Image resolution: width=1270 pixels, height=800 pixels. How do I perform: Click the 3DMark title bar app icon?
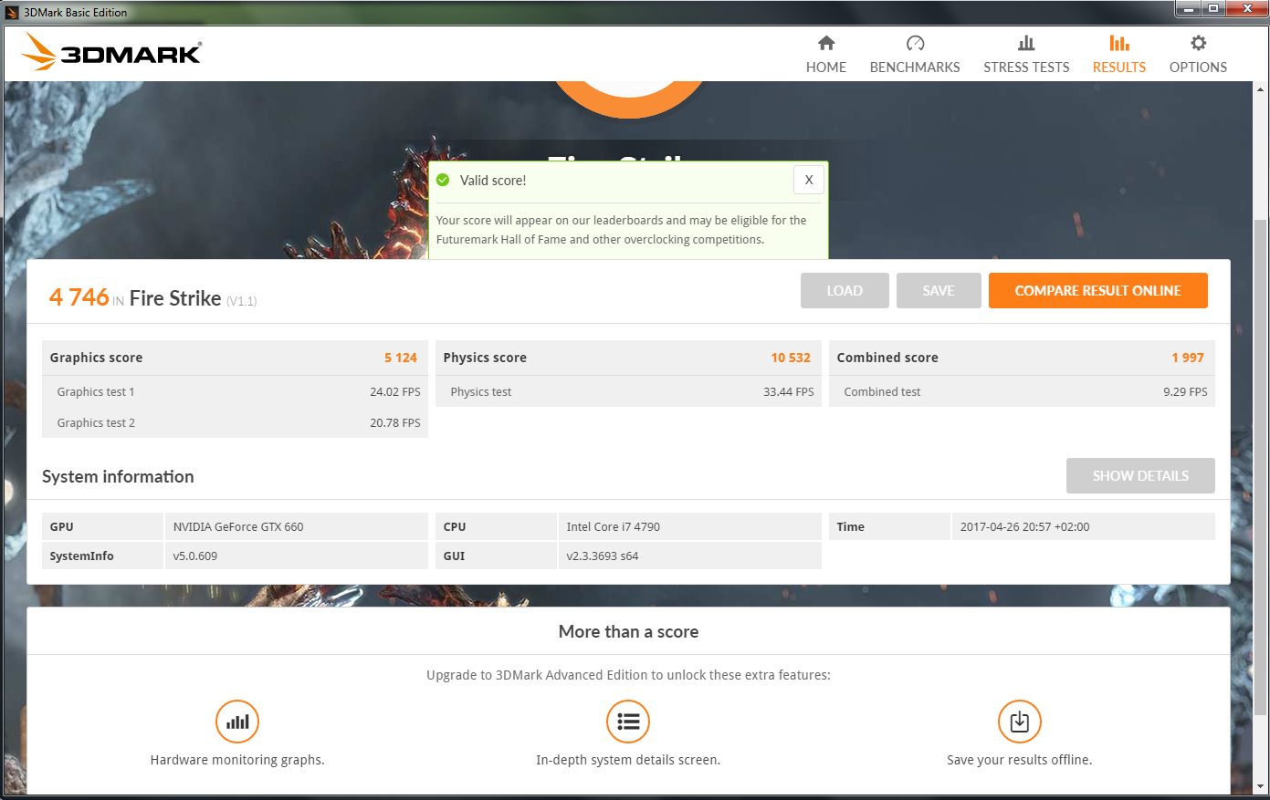click(x=12, y=12)
